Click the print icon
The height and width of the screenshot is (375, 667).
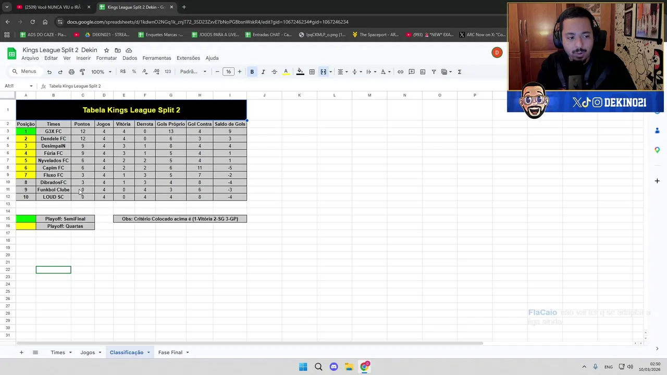(x=71, y=72)
